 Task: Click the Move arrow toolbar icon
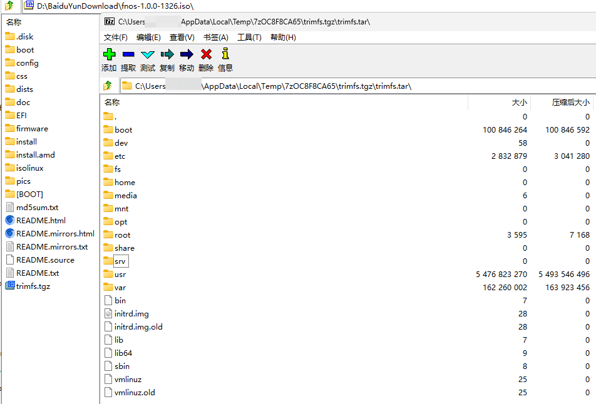pos(187,55)
